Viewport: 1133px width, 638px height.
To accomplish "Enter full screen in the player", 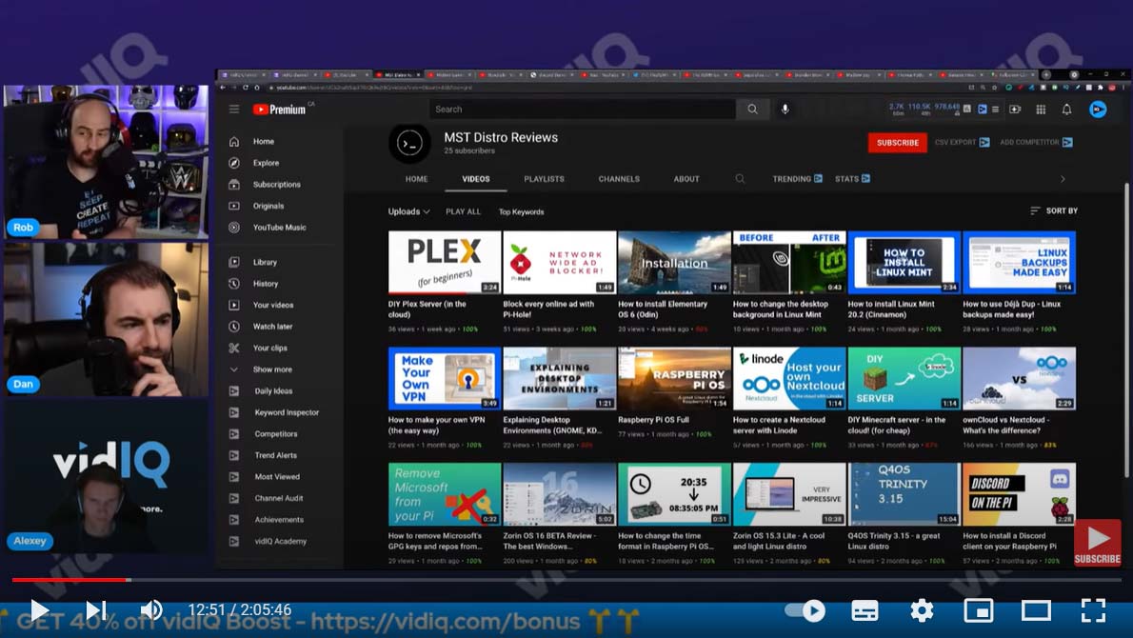I will click(x=1093, y=611).
